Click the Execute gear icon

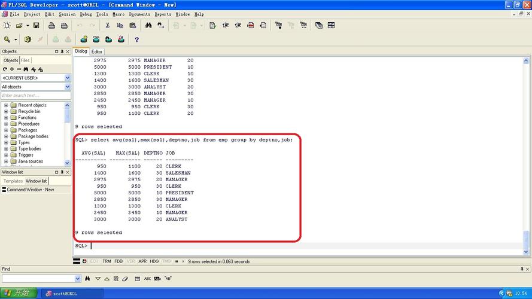(x=28, y=39)
